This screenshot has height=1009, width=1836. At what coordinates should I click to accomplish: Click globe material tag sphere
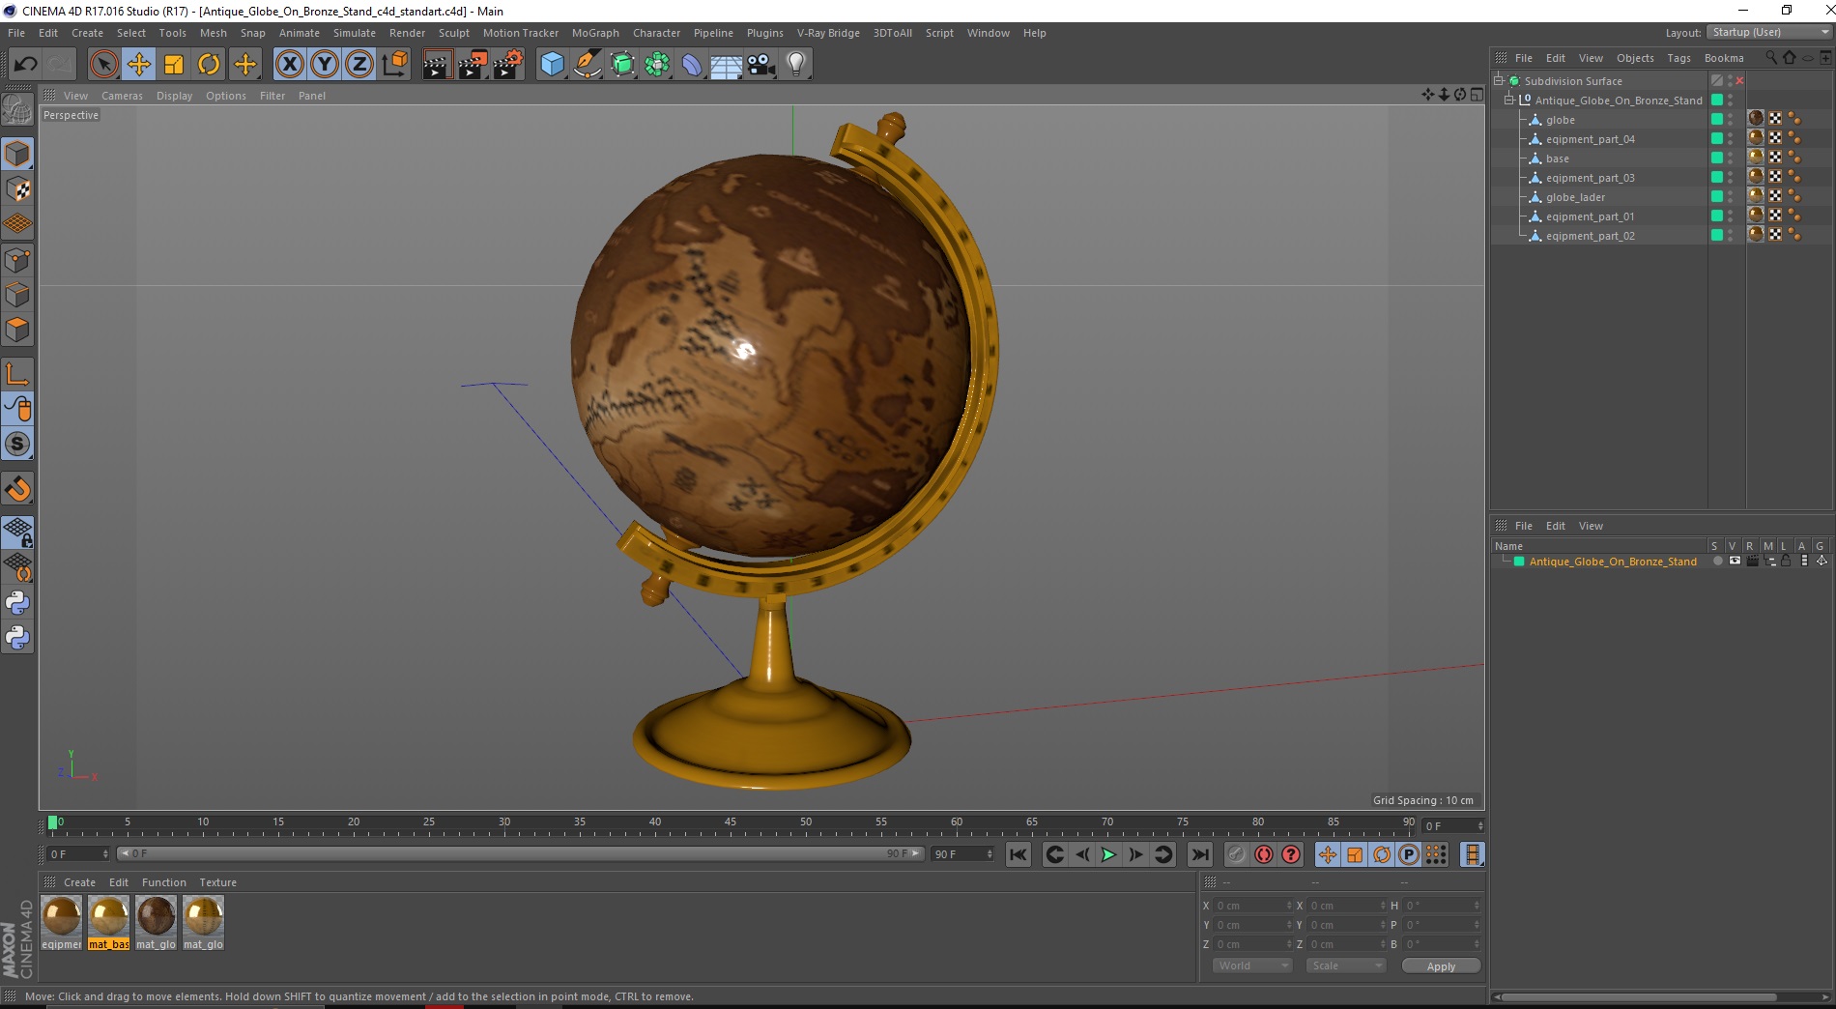point(1756,118)
